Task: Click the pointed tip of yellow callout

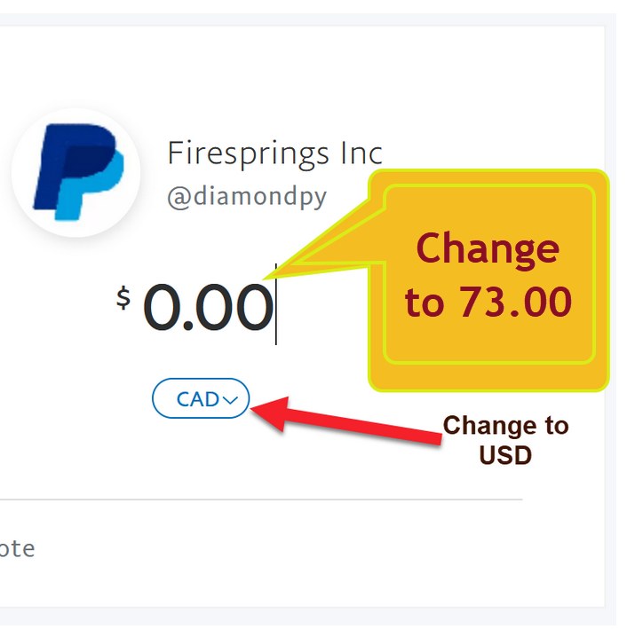Action: pos(267,277)
